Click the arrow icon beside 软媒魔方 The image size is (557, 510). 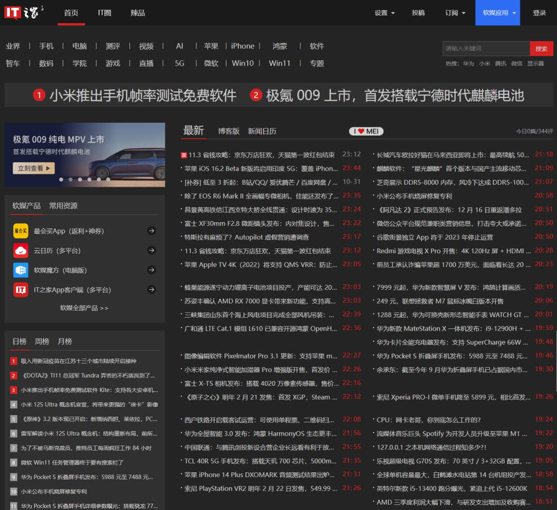click(151, 270)
